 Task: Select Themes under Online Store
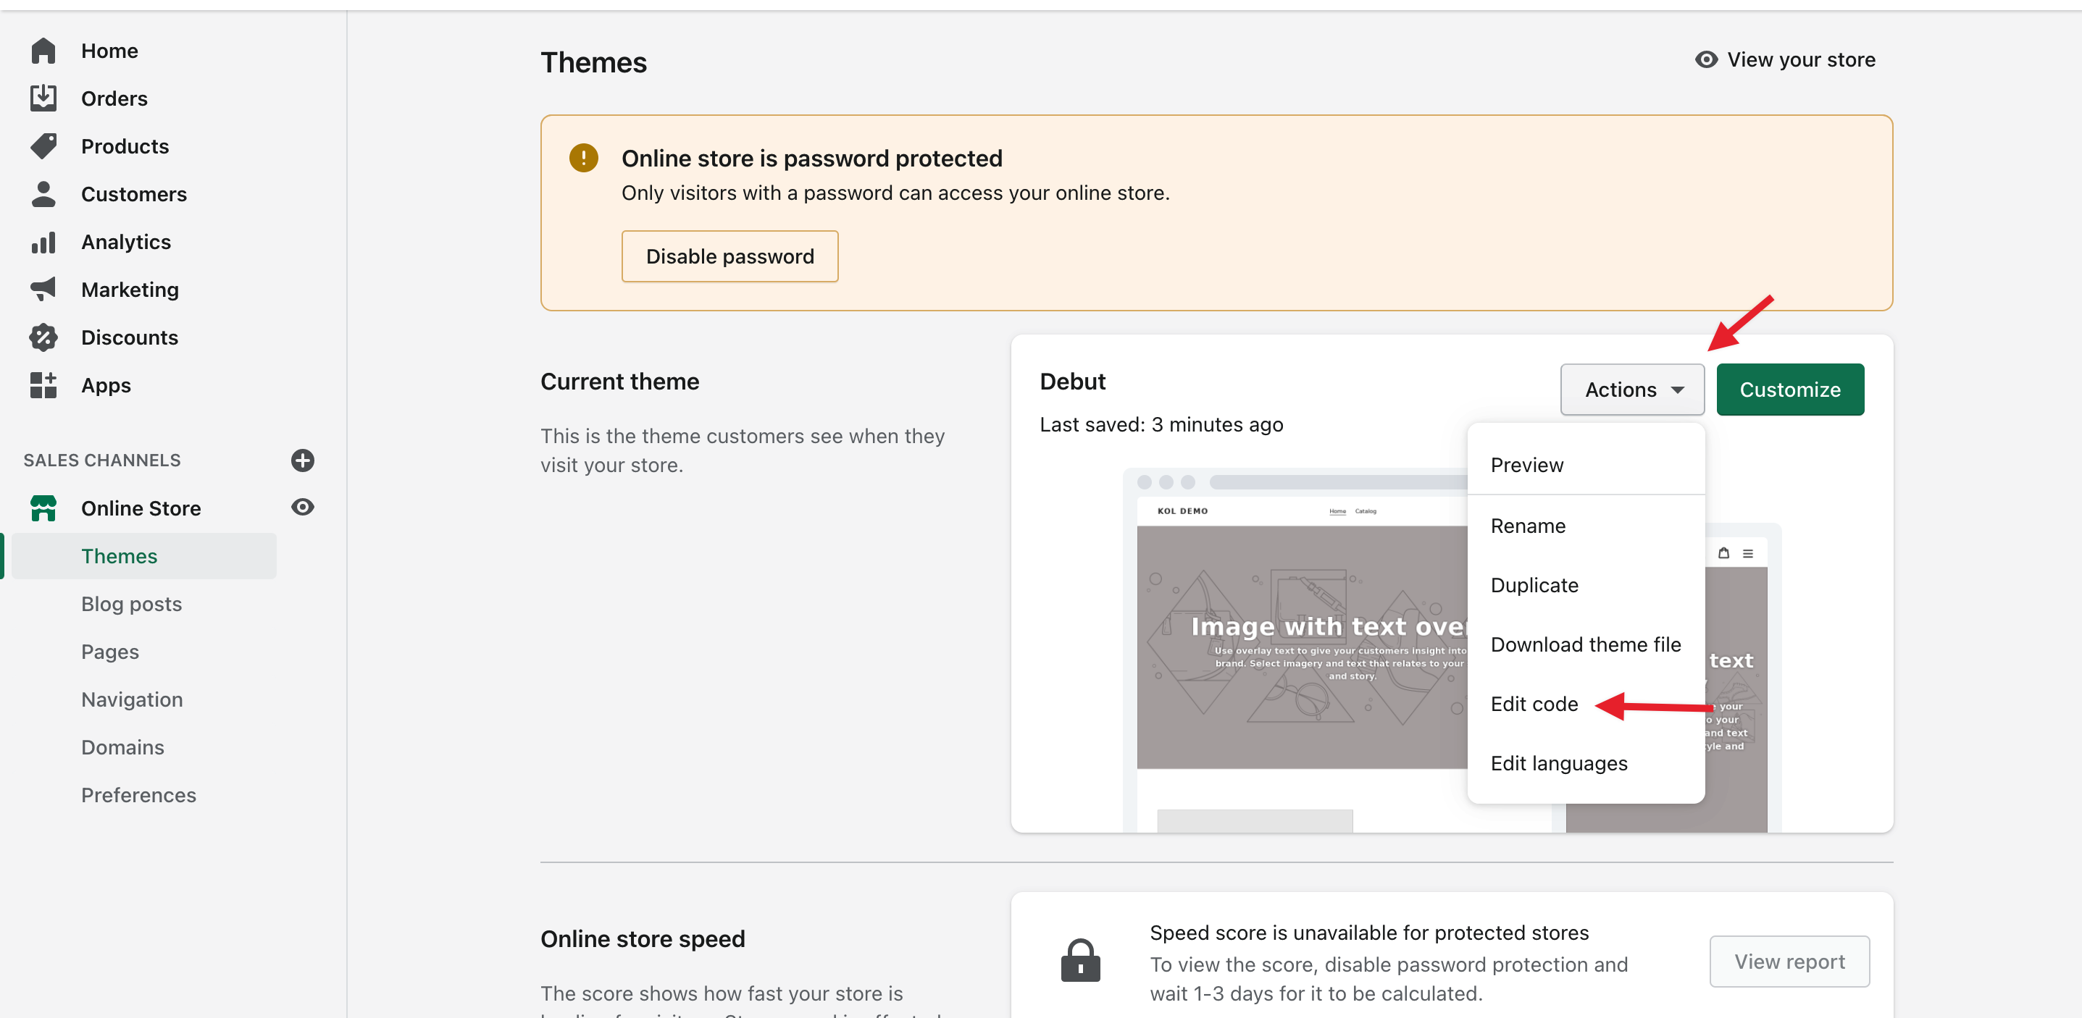[144, 556]
